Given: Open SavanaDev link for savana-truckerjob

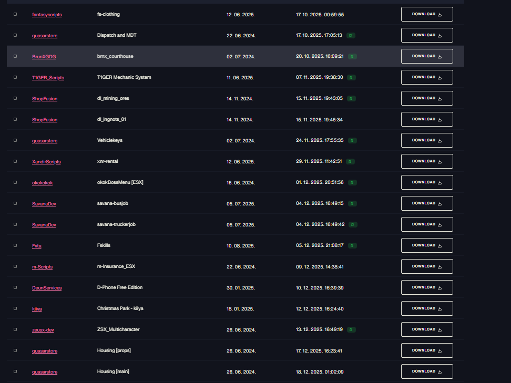Looking at the screenshot, I should (44, 225).
